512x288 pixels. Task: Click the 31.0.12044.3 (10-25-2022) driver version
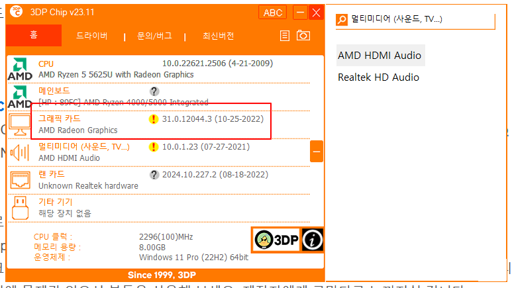pyautogui.click(x=213, y=119)
